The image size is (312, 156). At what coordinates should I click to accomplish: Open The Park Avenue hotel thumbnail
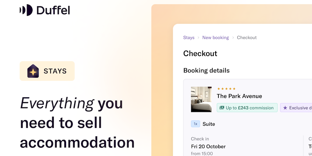click(x=201, y=99)
